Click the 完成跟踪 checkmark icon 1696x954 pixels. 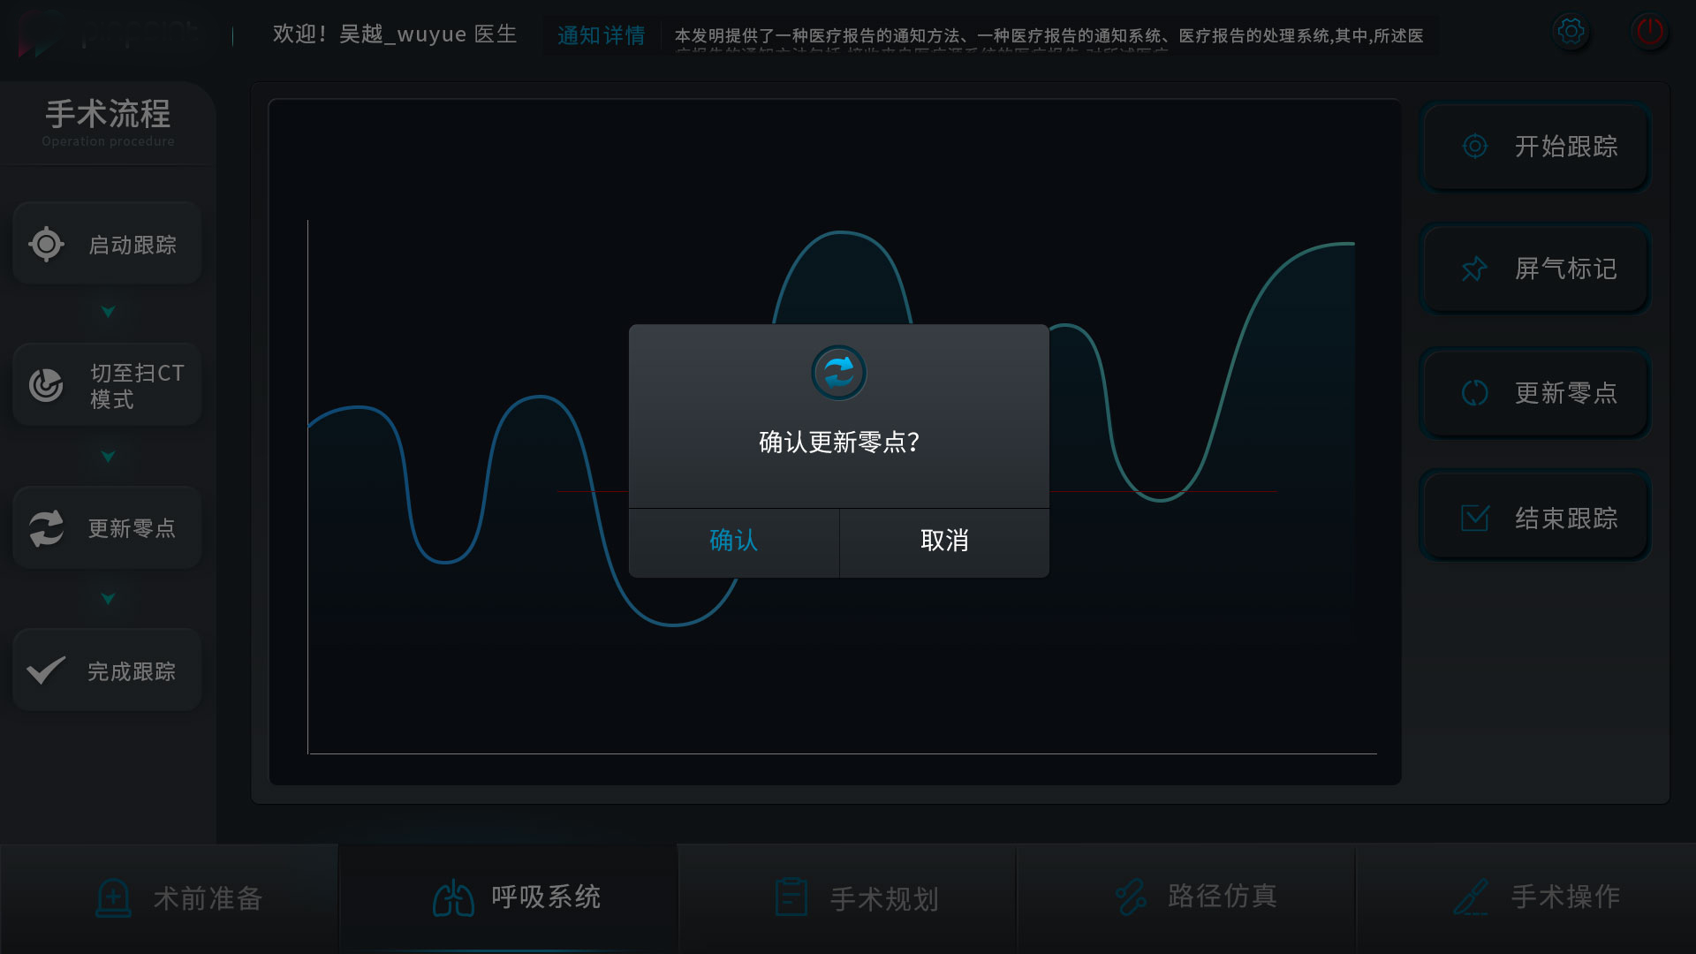click(46, 670)
